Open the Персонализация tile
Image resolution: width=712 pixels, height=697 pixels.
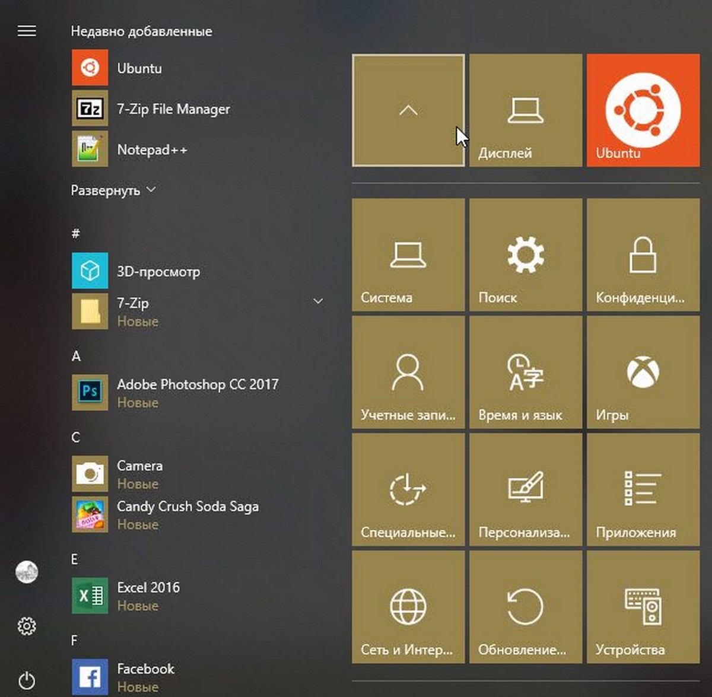[x=526, y=490]
